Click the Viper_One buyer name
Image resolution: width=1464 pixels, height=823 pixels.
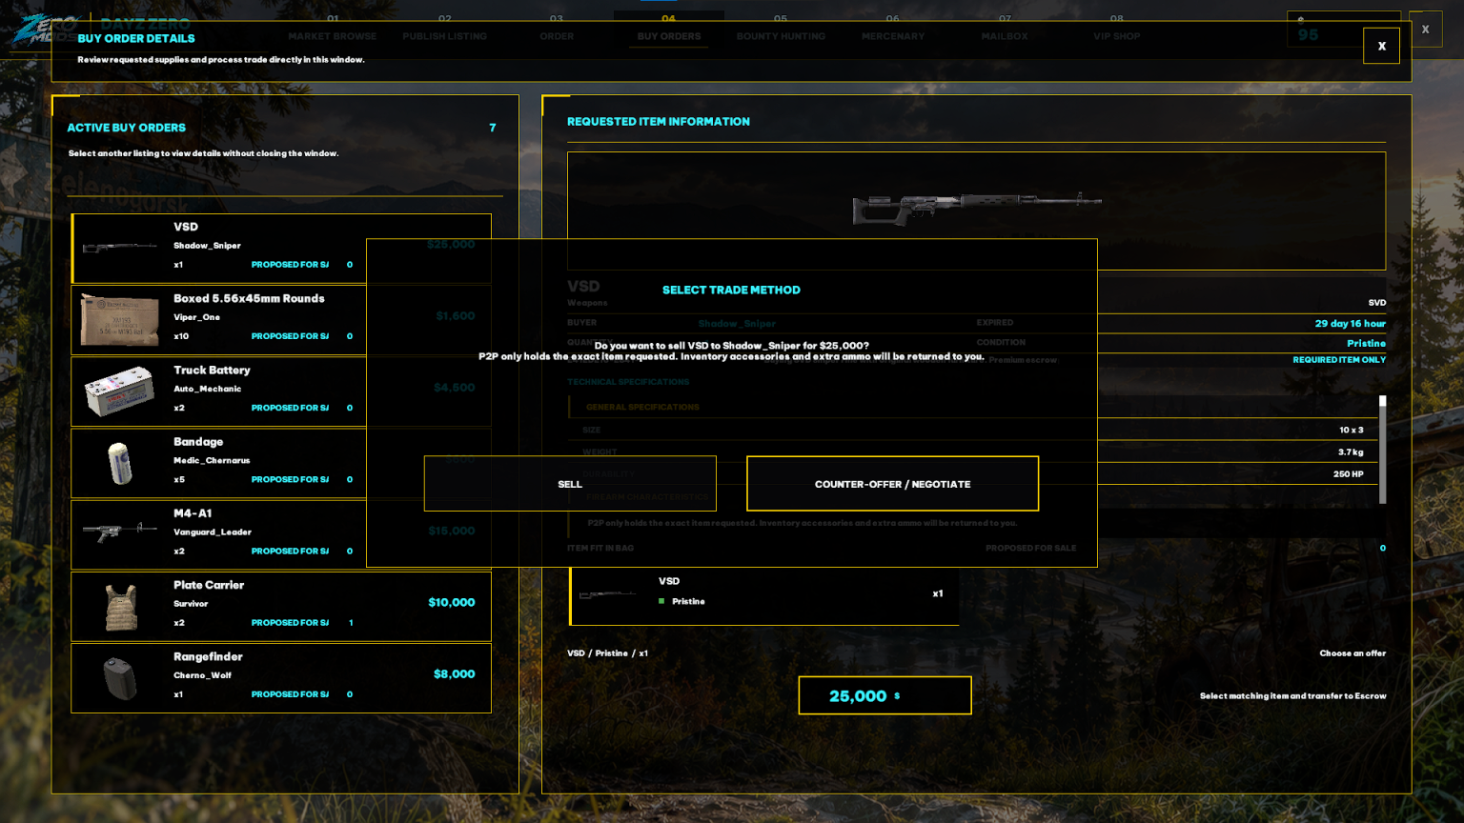click(196, 317)
